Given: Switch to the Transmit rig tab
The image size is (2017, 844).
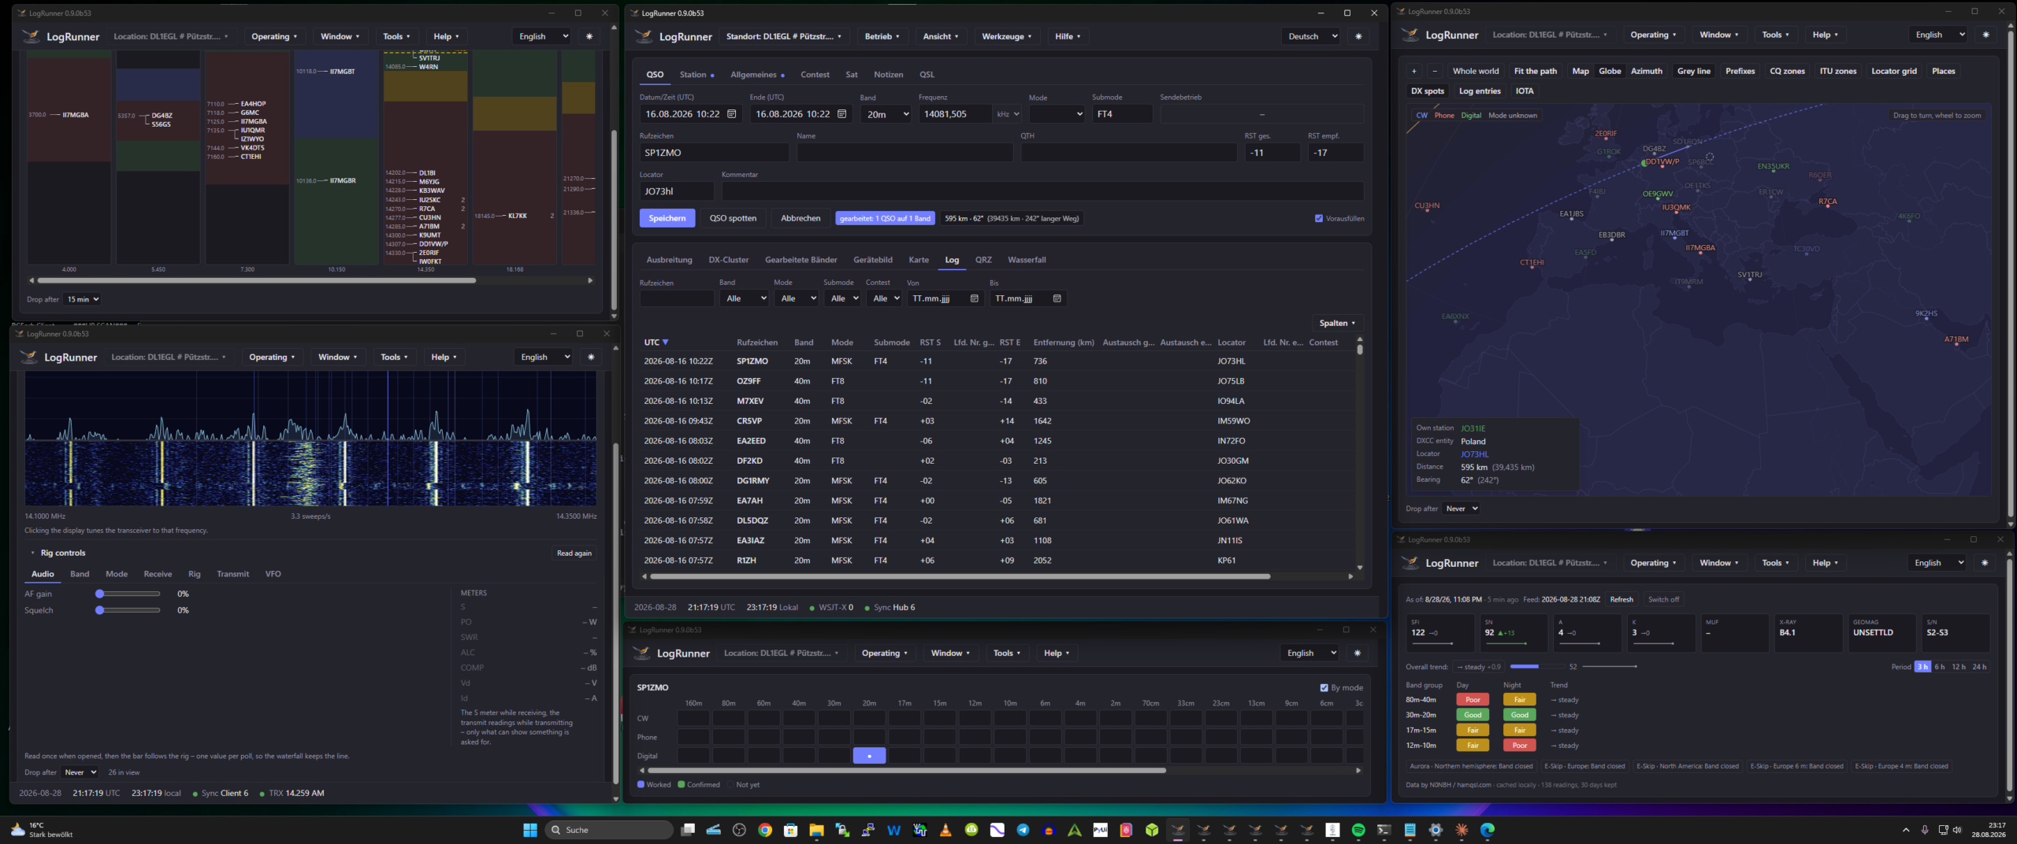Looking at the screenshot, I should 233,574.
